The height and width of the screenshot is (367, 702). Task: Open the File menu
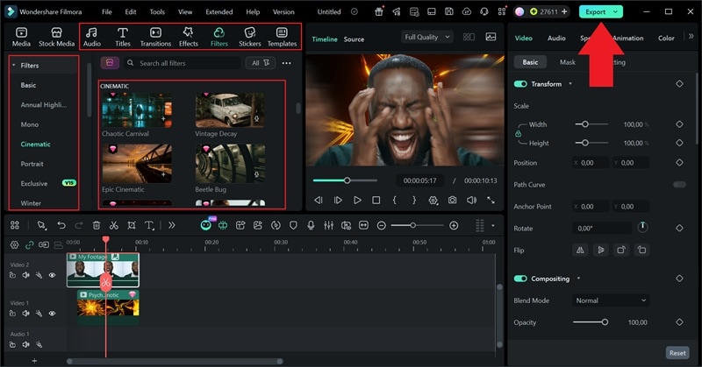(x=106, y=12)
